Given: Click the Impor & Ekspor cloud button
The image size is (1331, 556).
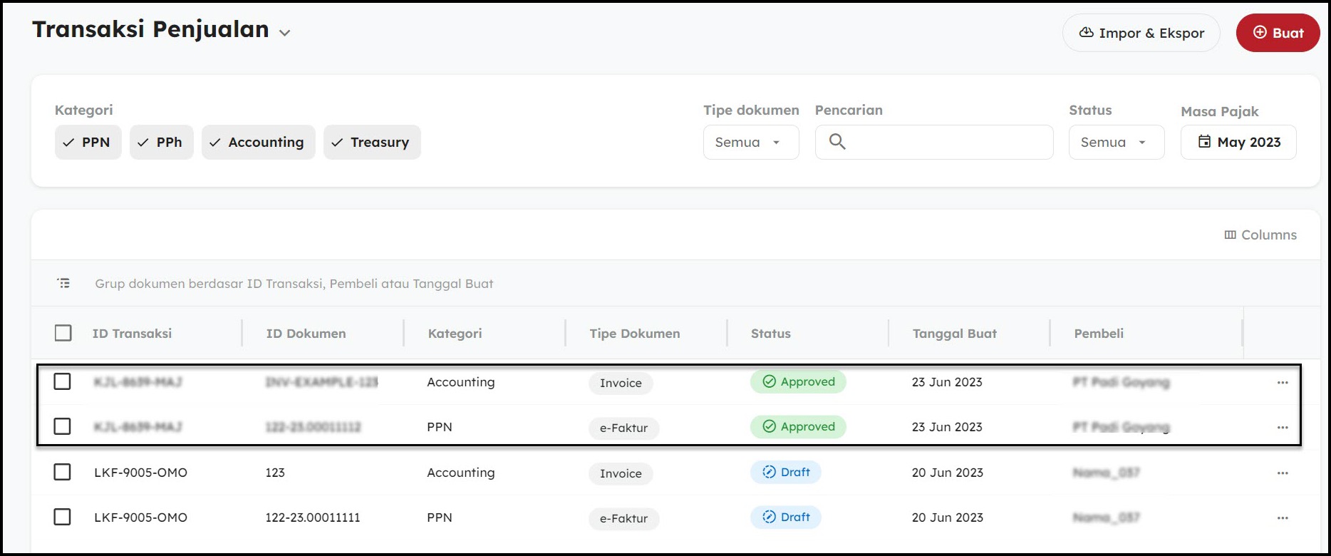Looking at the screenshot, I should pyautogui.click(x=1141, y=34).
